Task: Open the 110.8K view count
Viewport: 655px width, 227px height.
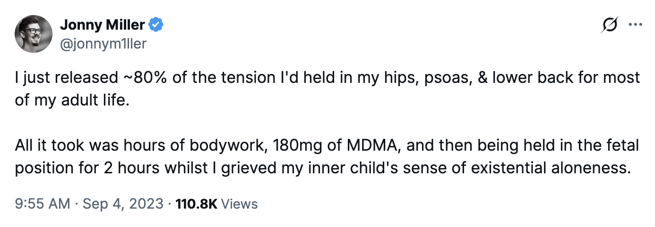Action: pos(196,204)
